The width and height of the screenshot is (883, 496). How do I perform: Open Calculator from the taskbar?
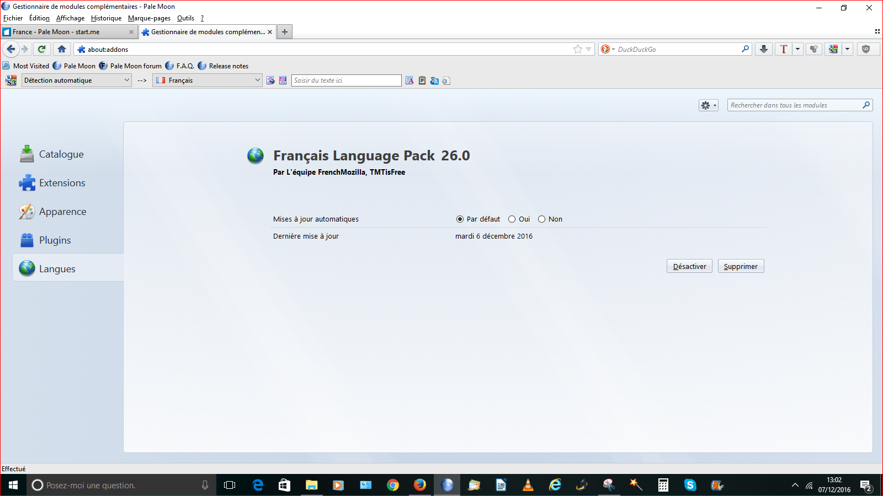(x=663, y=485)
